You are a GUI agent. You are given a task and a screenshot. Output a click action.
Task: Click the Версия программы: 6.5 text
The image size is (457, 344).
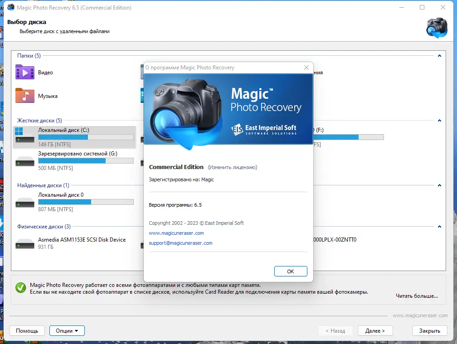[x=175, y=205]
